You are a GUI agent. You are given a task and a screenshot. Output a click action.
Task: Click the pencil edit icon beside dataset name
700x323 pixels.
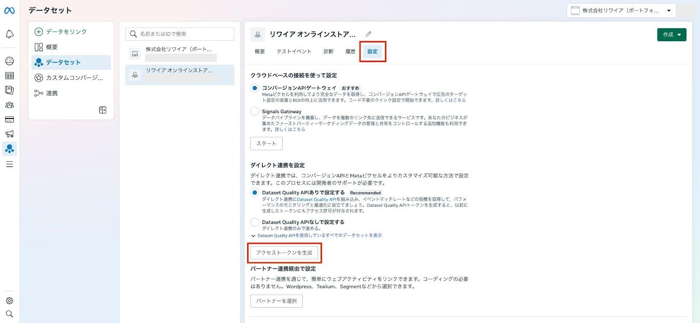pyautogui.click(x=368, y=34)
